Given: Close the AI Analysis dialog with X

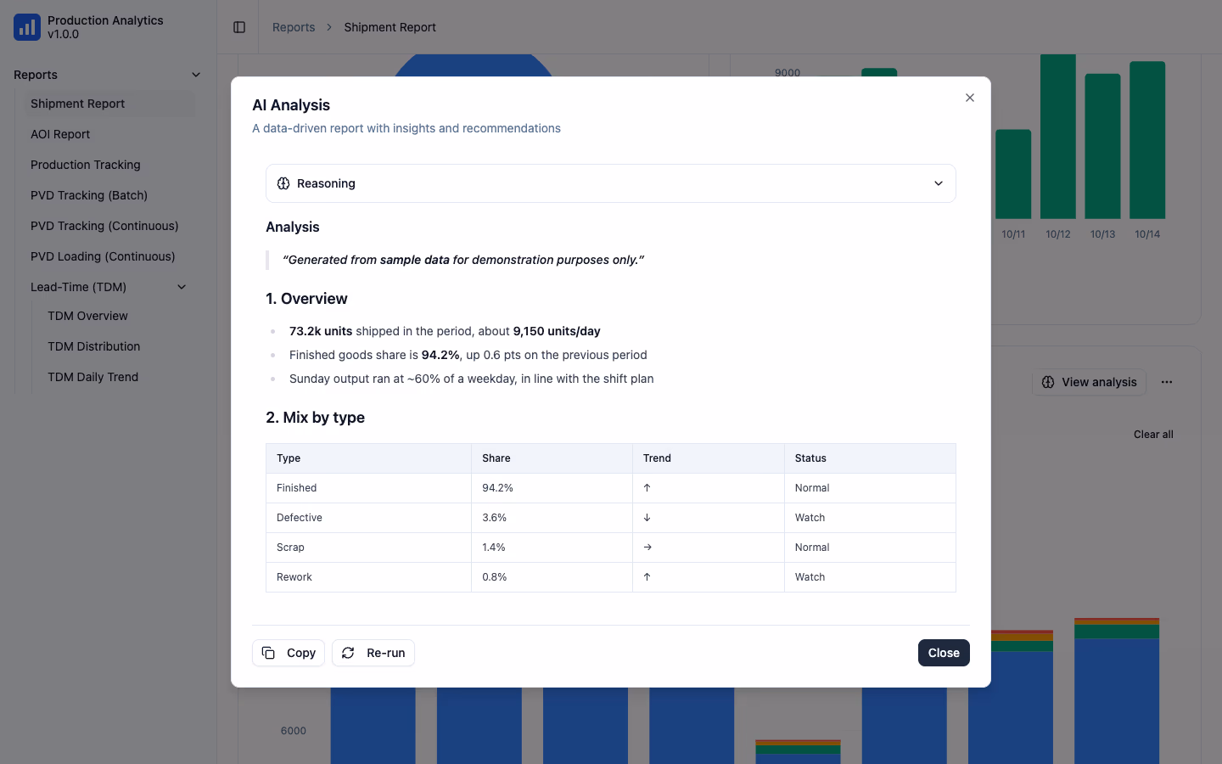Looking at the screenshot, I should (x=970, y=98).
